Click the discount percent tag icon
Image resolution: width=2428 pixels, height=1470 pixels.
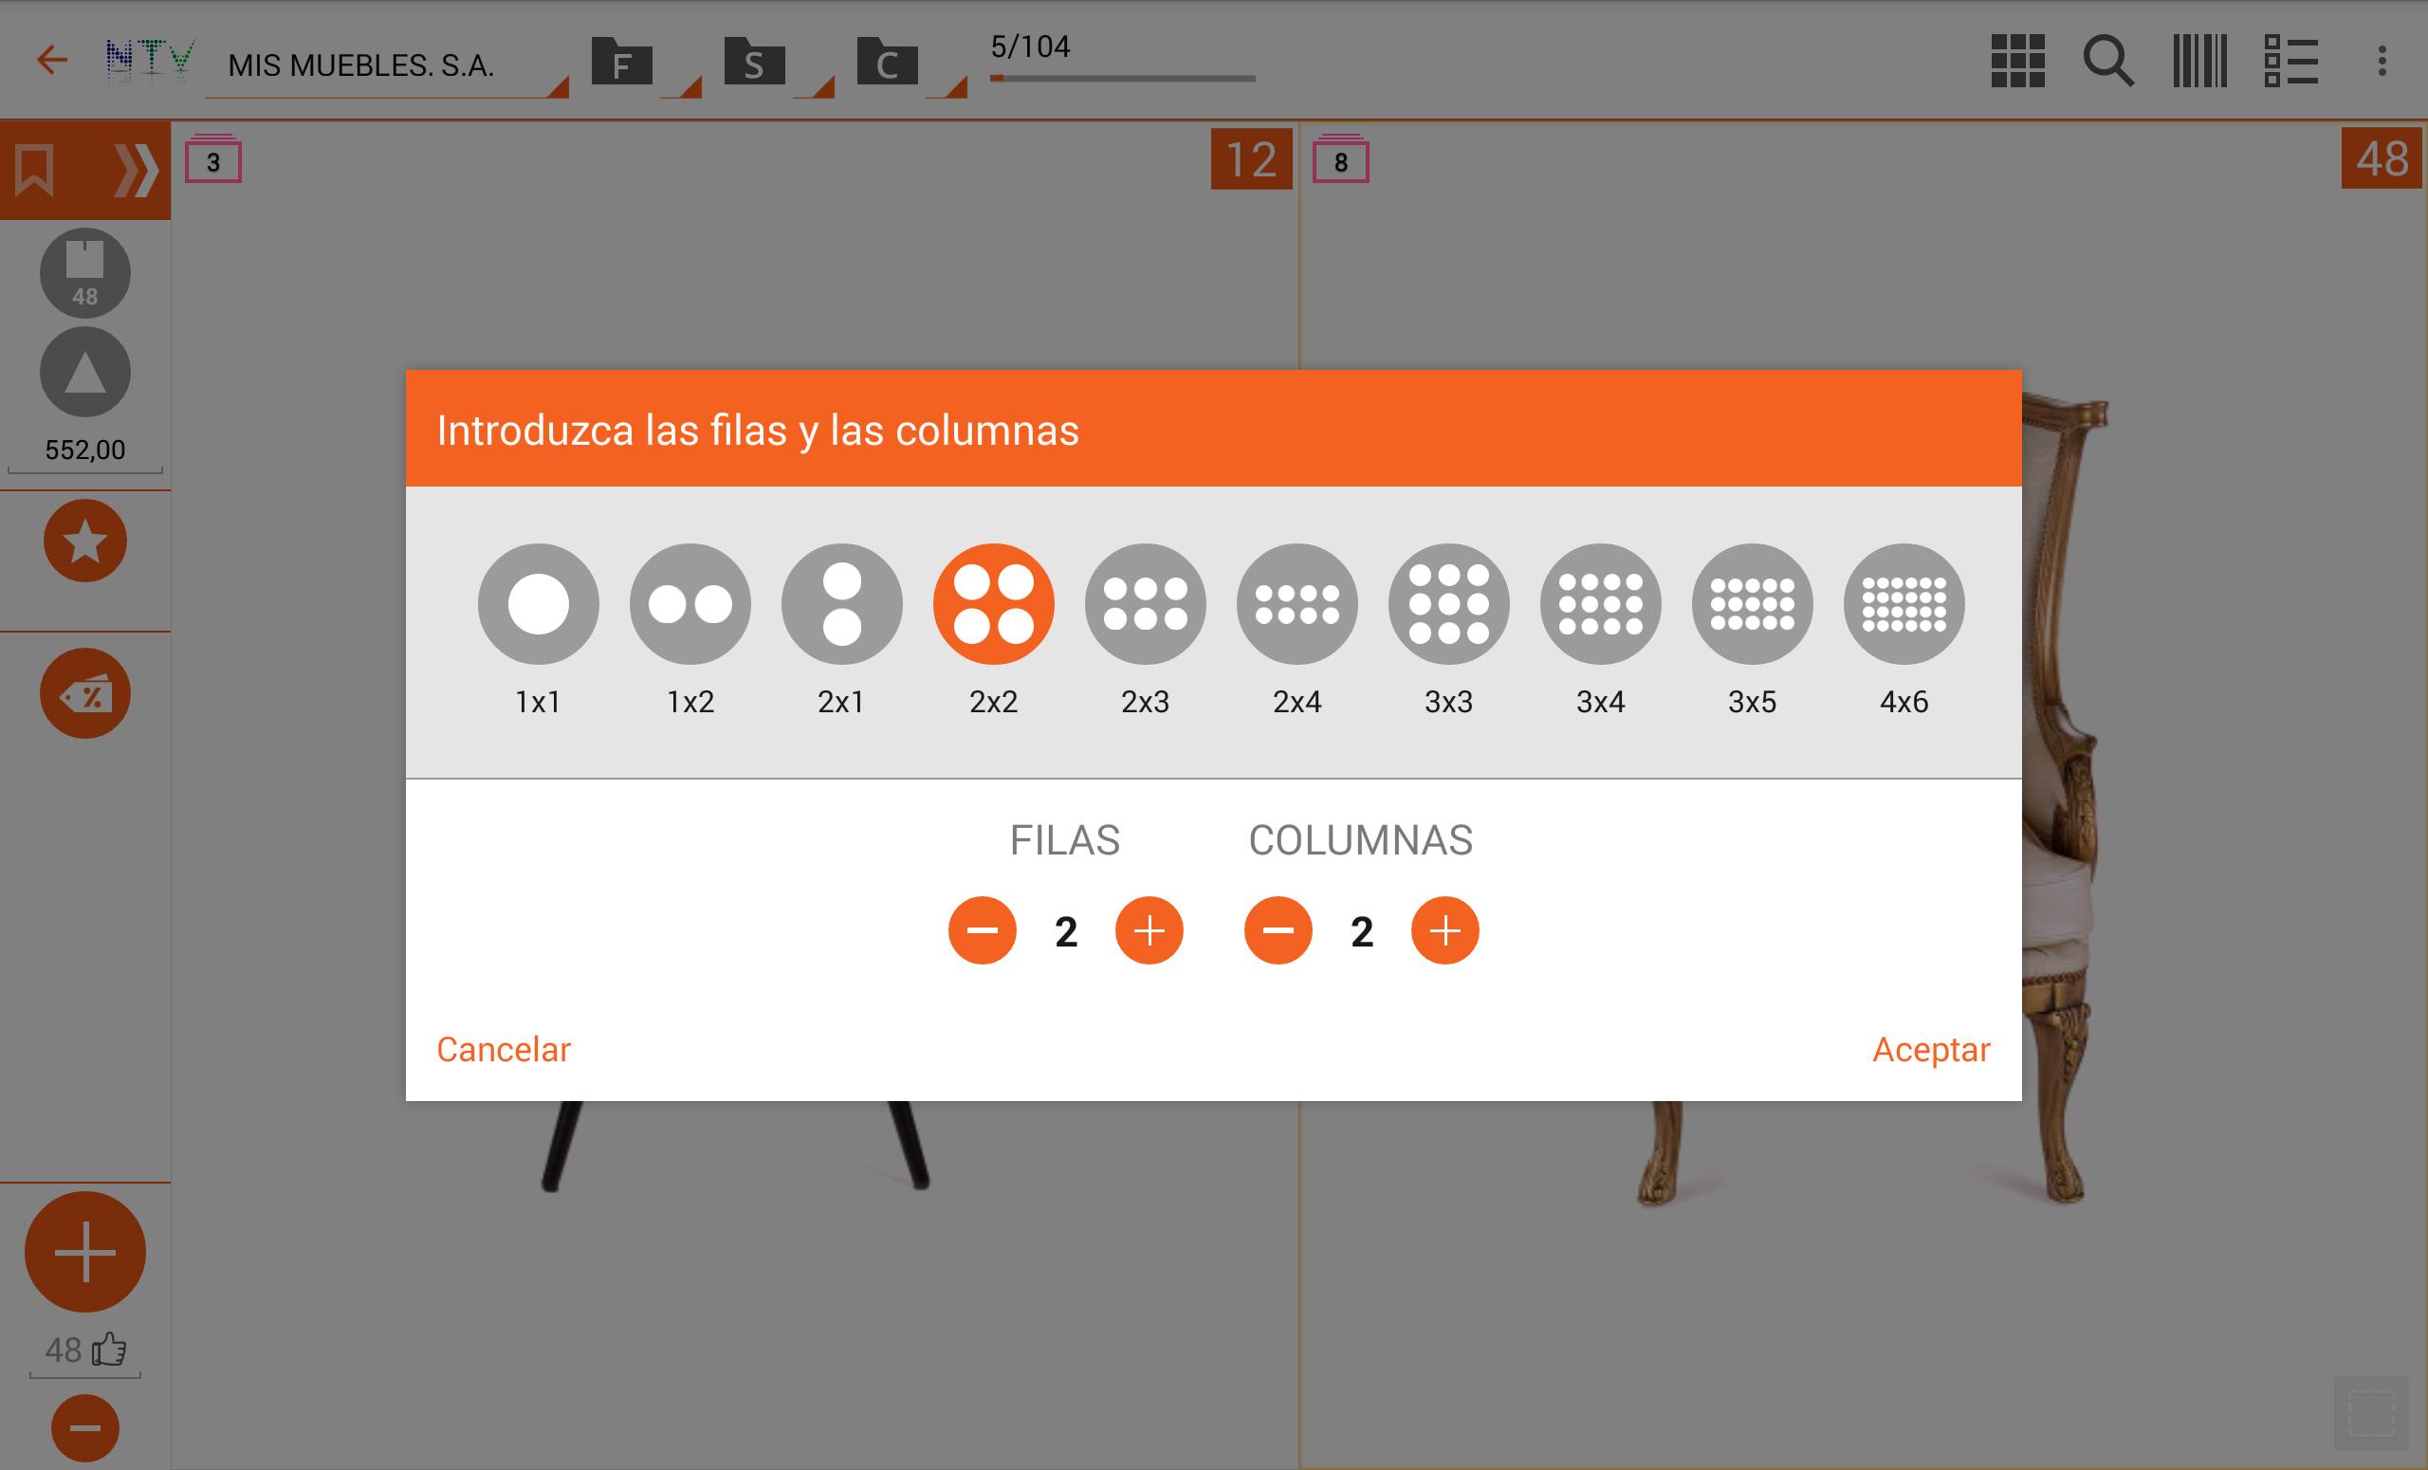[x=84, y=693]
